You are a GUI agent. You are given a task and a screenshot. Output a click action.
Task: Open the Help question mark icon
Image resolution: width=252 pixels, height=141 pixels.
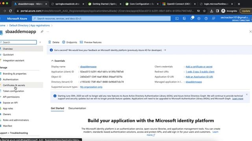(x=206, y=18)
